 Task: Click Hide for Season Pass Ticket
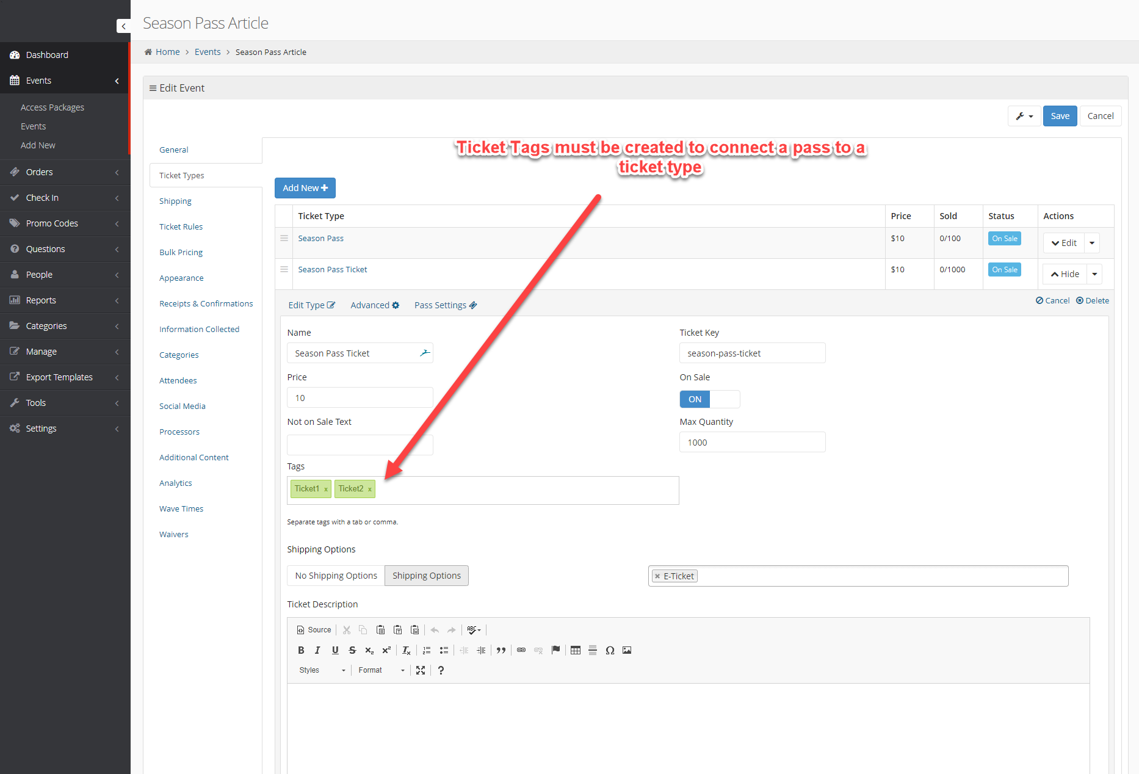pyautogui.click(x=1065, y=274)
